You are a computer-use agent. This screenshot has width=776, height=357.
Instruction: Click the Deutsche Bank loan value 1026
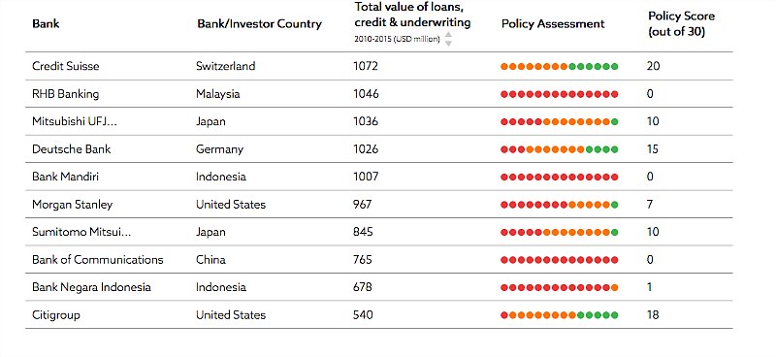(x=366, y=149)
